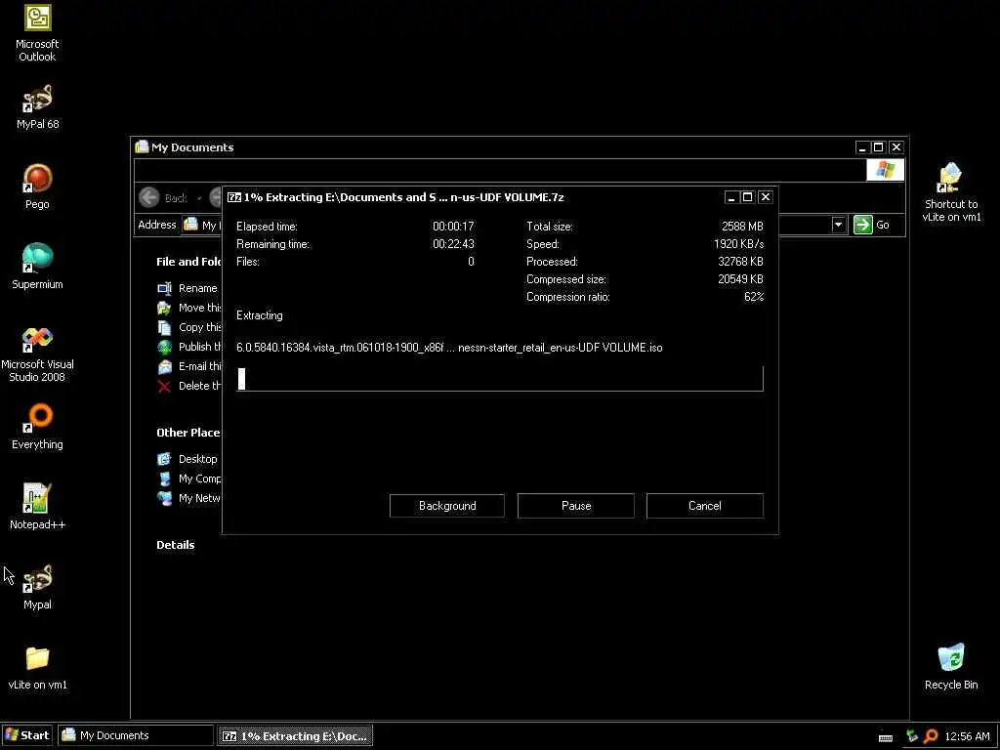Click the Delete this file link
1000x750 pixels.
[x=189, y=386]
